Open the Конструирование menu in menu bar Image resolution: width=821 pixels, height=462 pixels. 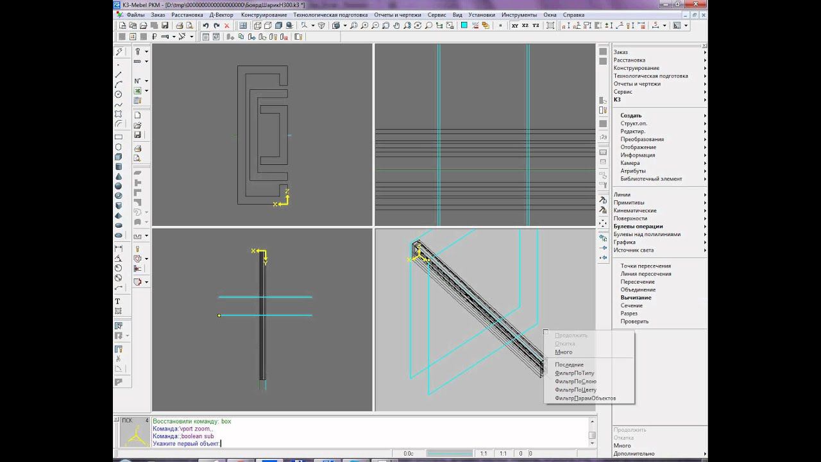(x=264, y=15)
